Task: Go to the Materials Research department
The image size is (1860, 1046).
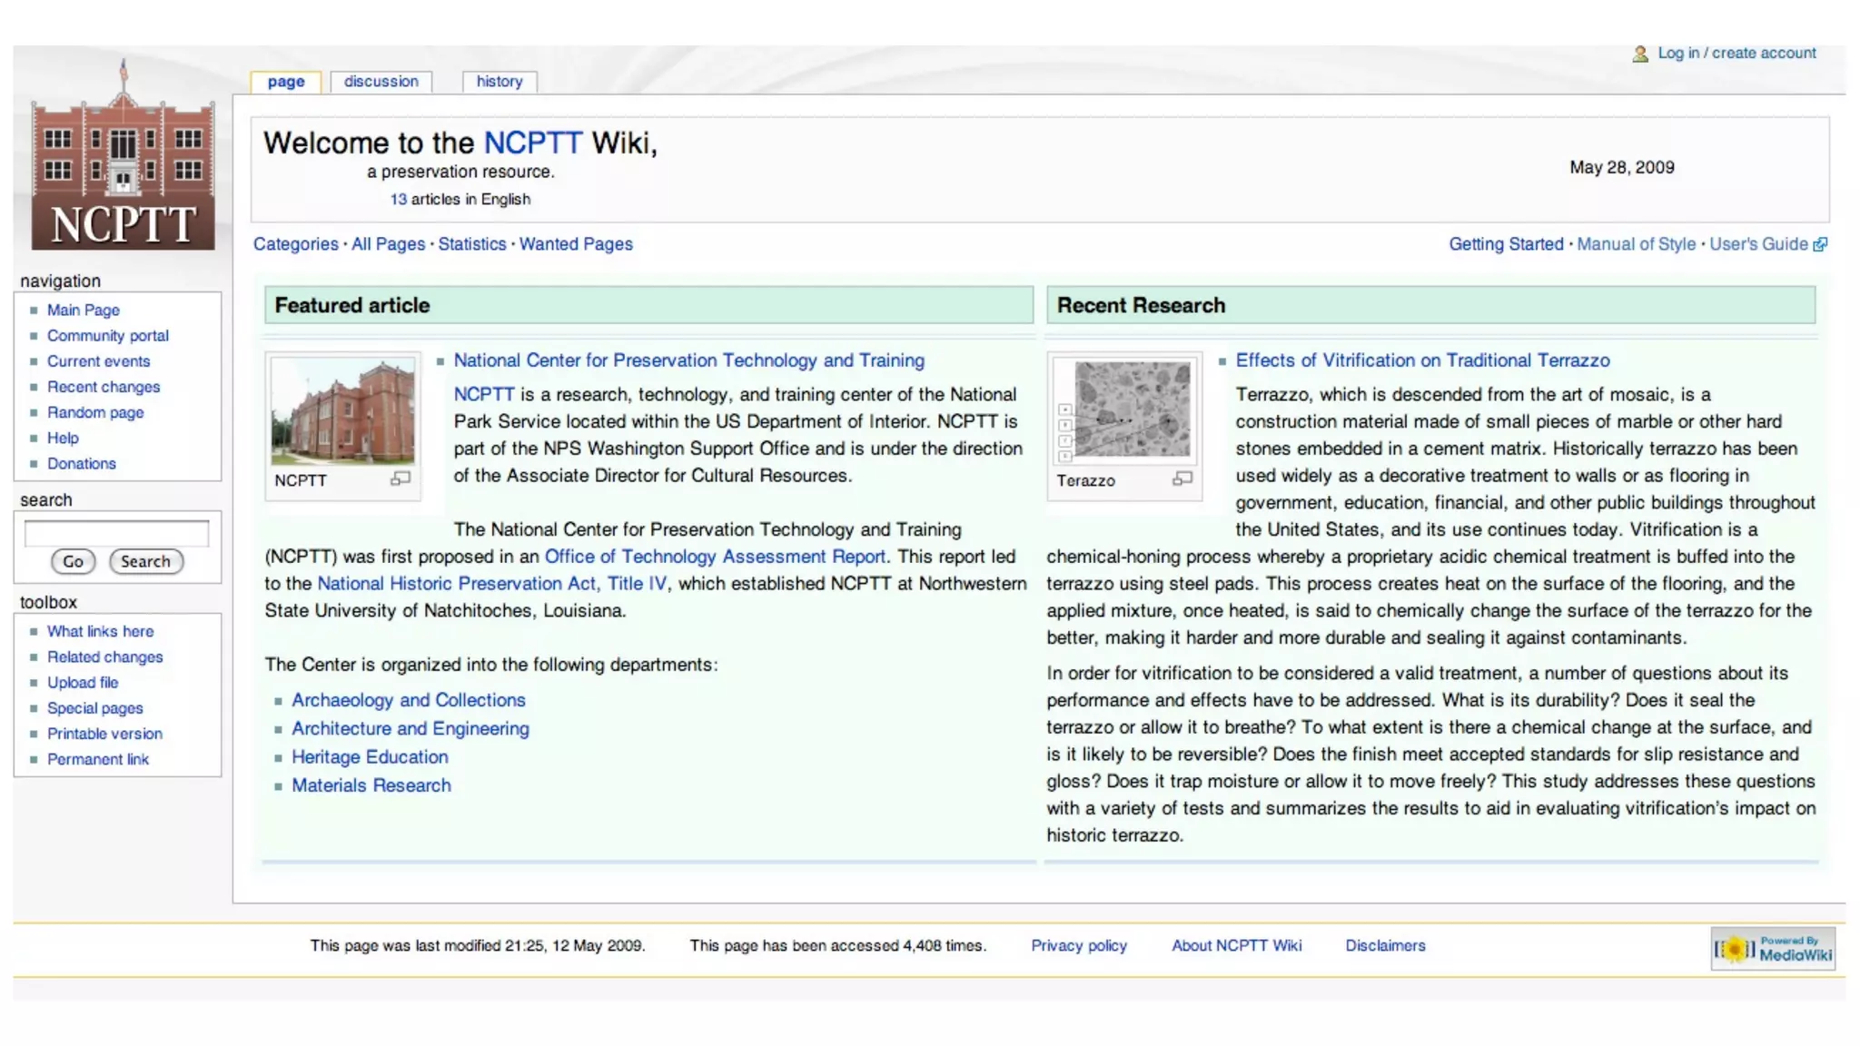Action: click(x=371, y=785)
